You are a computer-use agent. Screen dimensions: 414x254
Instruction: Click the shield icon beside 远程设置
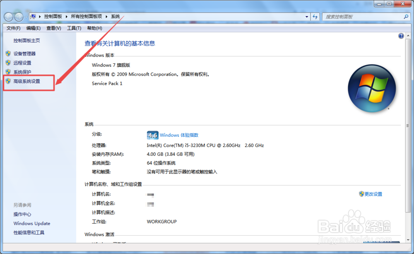[x=9, y=63]
